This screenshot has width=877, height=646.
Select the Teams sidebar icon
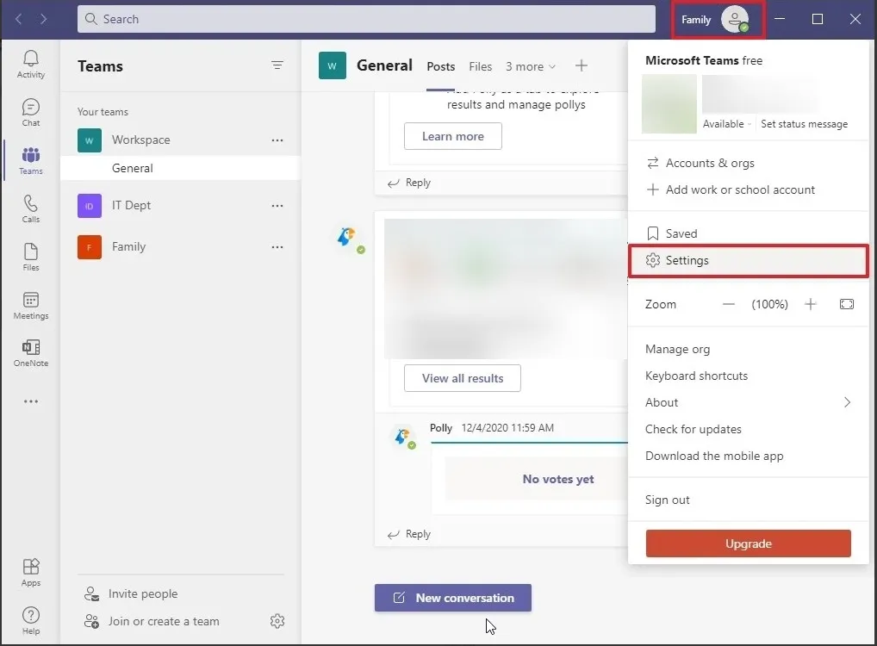point(31,160)
